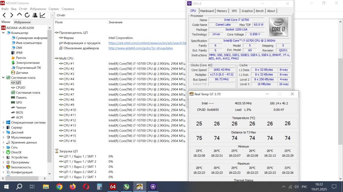Open Task View on the taskbar
This screenshot has height=192, width=343.
32,187
